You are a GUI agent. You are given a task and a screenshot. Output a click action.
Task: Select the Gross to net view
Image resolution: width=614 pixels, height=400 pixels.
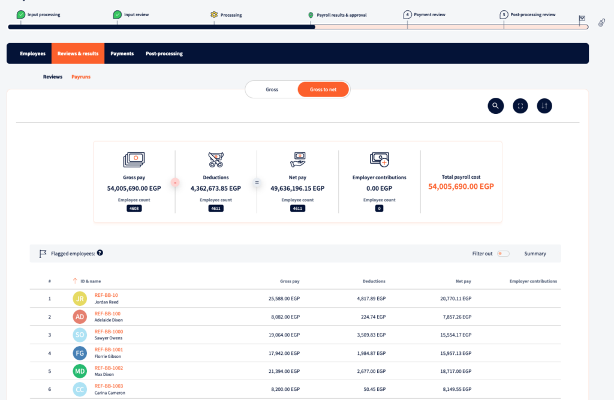tap(323, 89)
